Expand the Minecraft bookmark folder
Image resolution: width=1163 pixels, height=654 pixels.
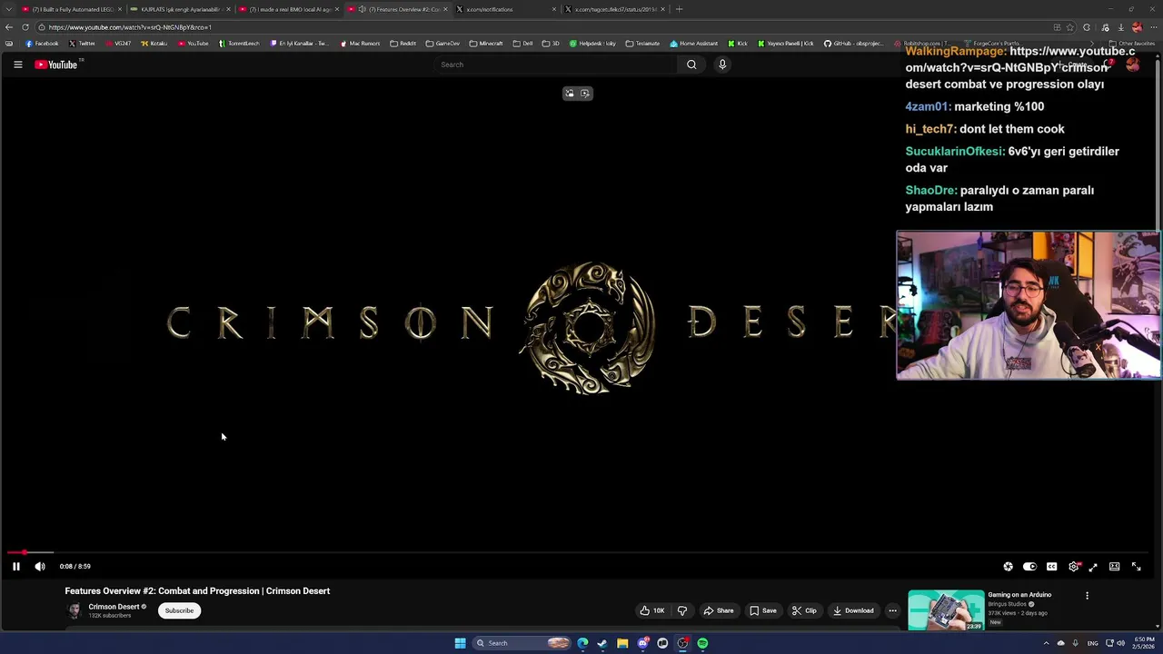(486, 44)
